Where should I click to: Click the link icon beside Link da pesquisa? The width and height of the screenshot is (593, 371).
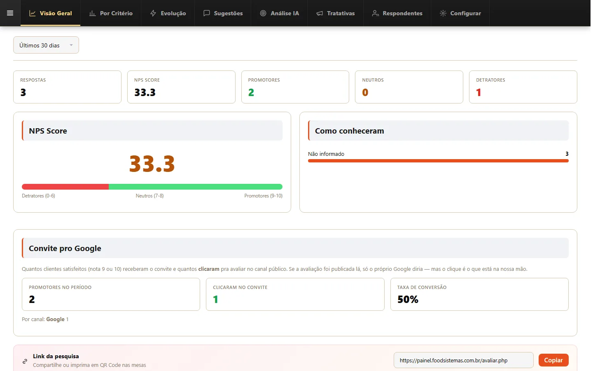tap(25, 361)
